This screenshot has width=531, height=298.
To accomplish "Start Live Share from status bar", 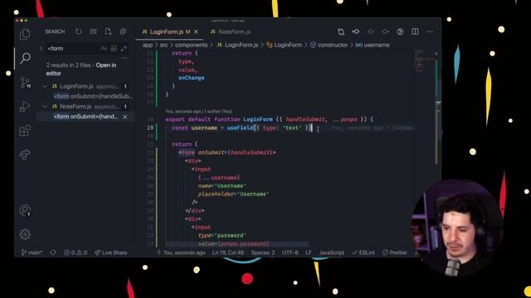I will [110, 252].
